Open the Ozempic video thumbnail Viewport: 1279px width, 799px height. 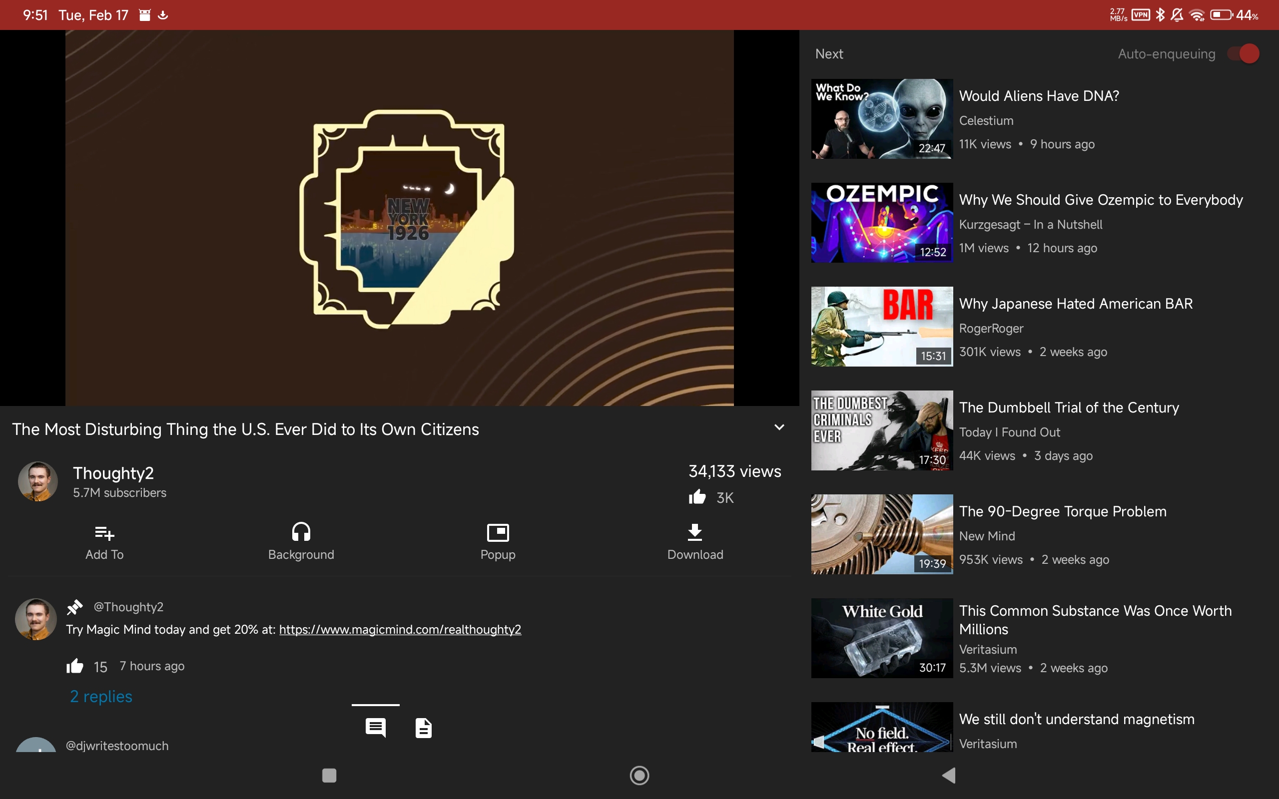[881, 223]
